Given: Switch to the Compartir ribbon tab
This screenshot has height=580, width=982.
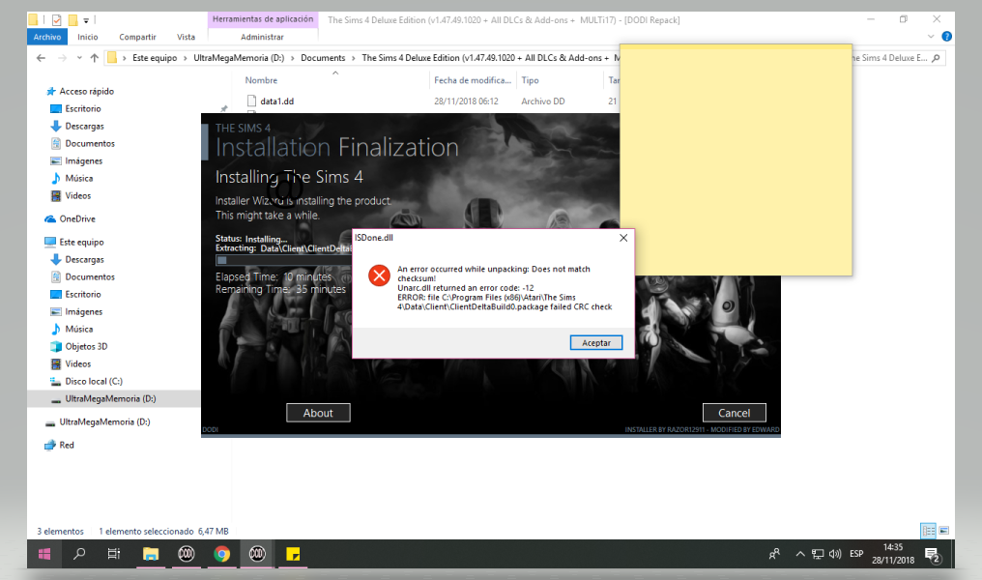Looking at the screenshot, I should (137, 37).
